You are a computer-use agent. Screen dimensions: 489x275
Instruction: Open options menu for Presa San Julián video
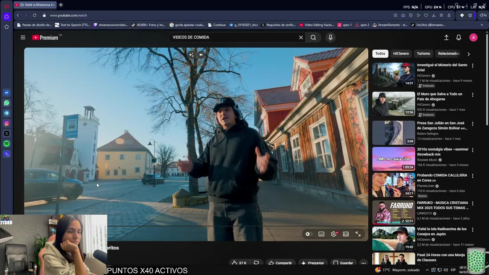[473, 124]
